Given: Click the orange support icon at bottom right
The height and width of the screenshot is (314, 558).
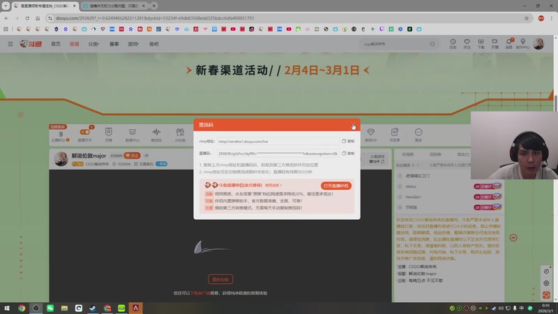Looking at the screenshot, I should (546, 295).
